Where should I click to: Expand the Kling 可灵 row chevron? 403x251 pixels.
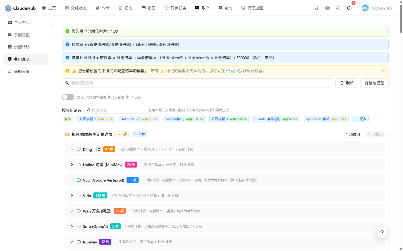point(72,149)
